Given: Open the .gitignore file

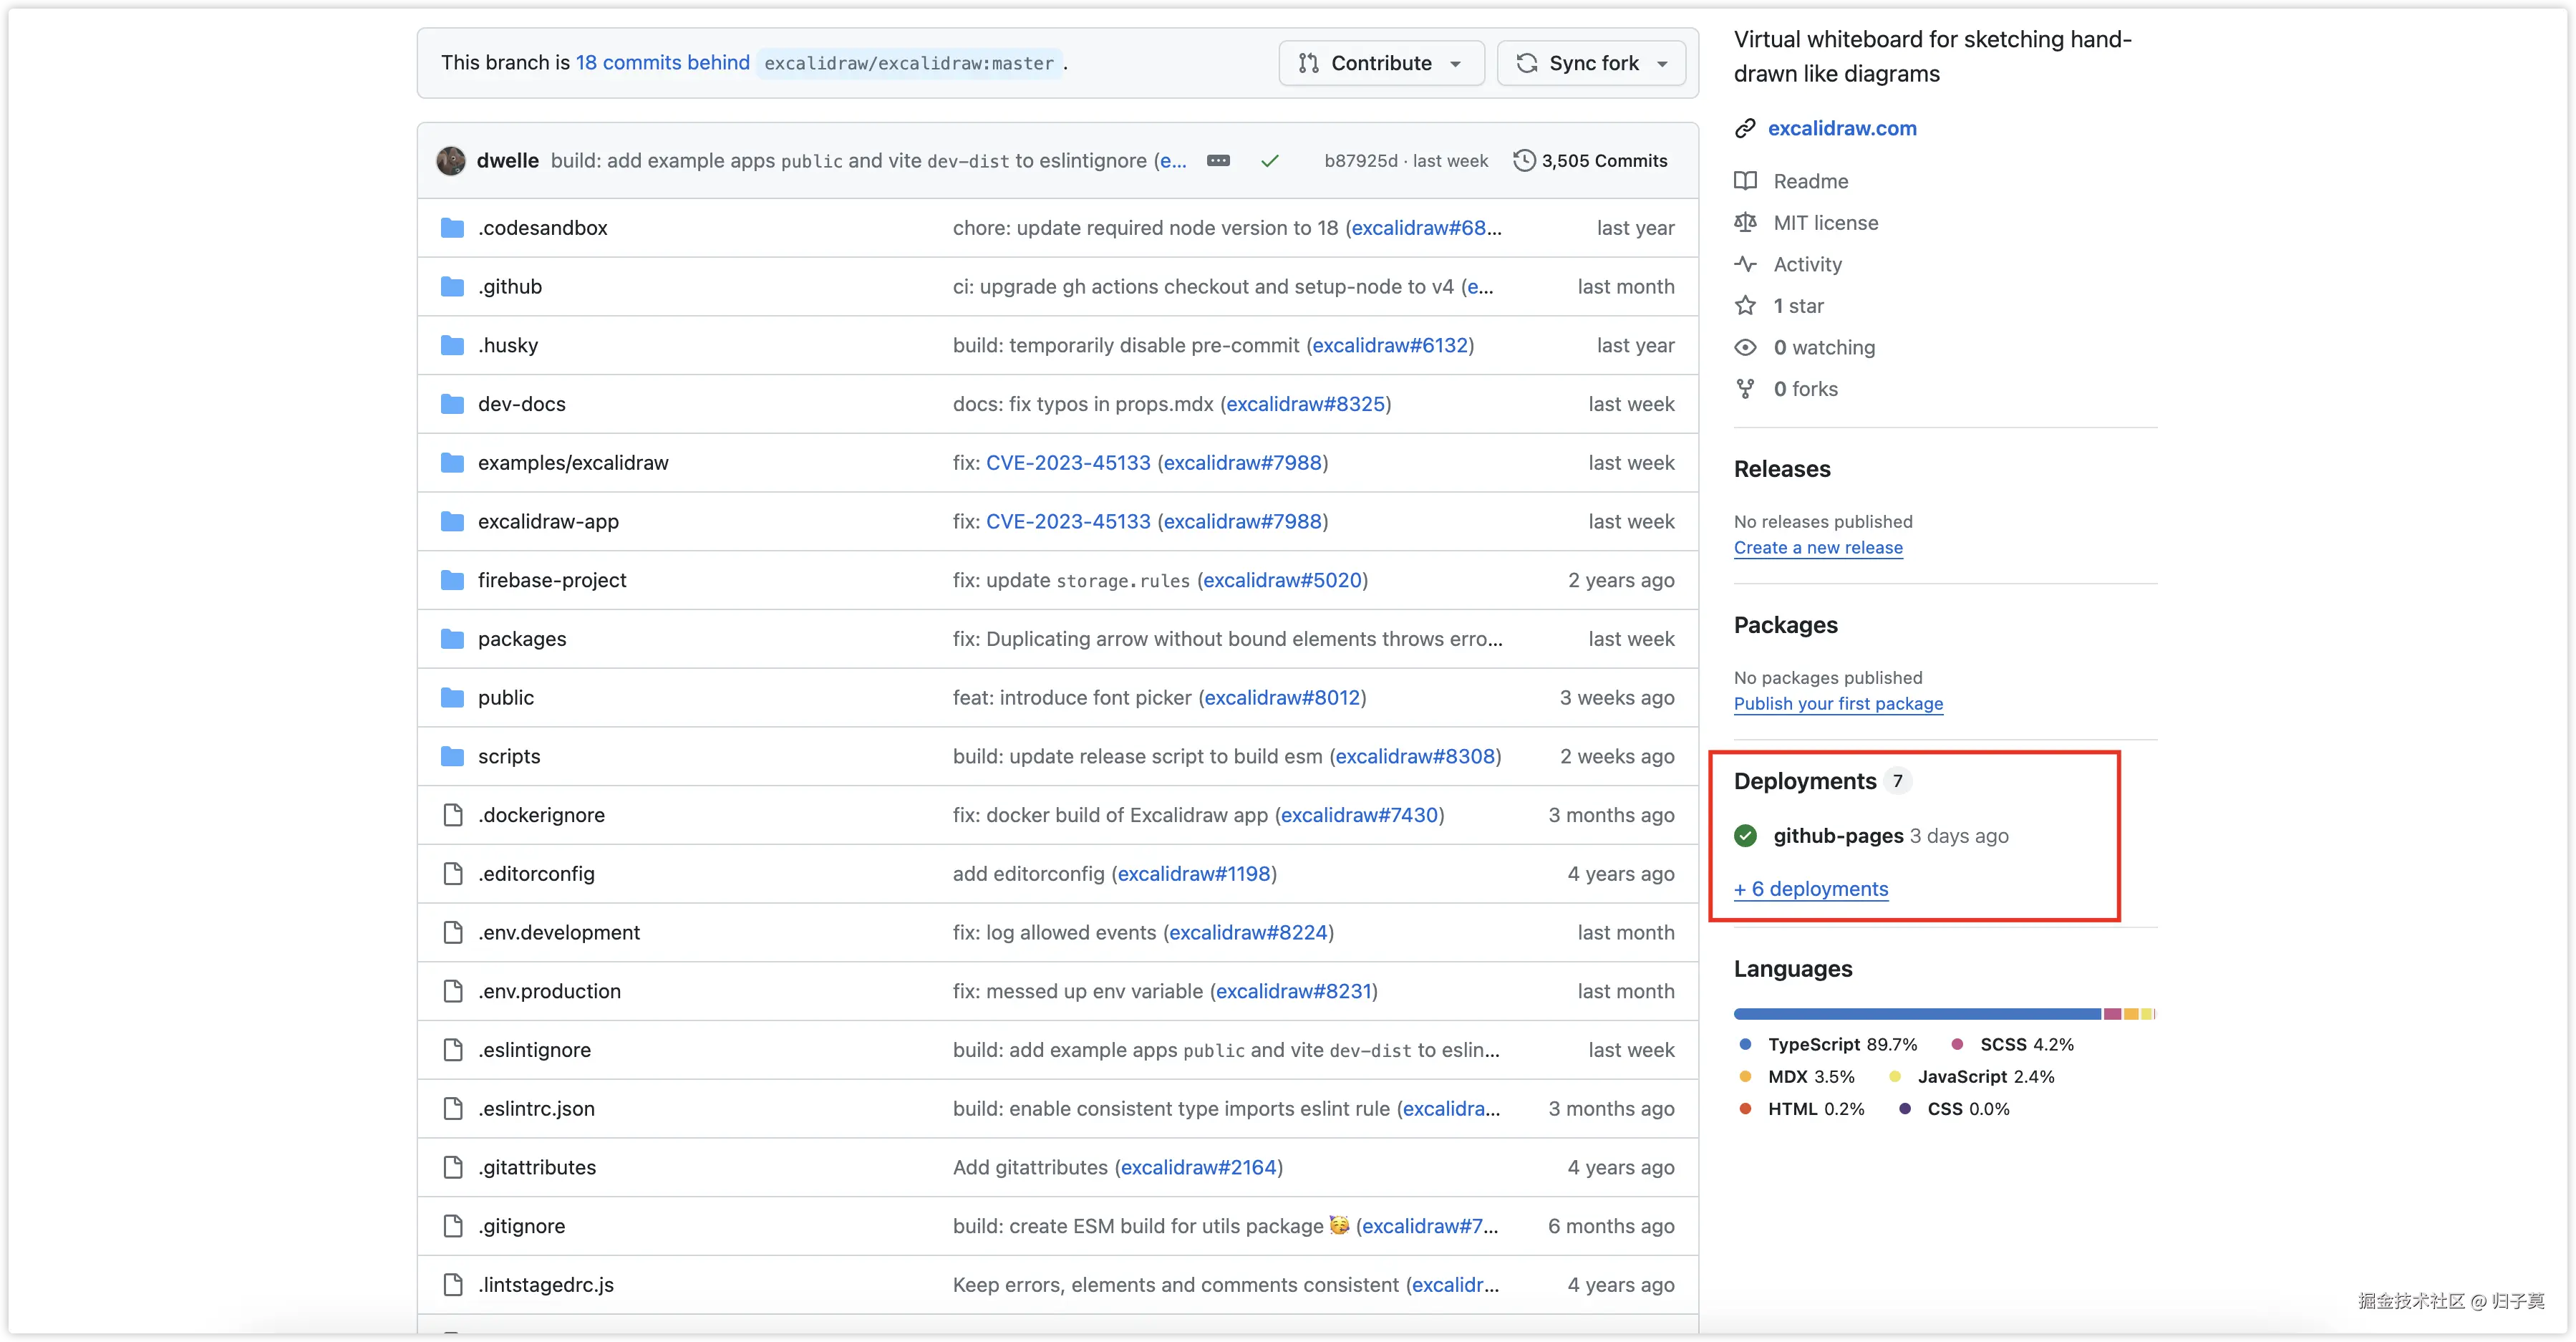Looking at the screenshot, I should [521, 1226].
